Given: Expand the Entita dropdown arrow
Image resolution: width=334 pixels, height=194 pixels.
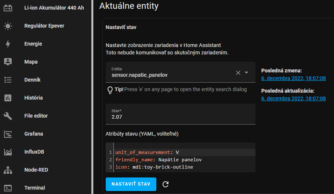Looking at the screenshot, I should 247,73.
